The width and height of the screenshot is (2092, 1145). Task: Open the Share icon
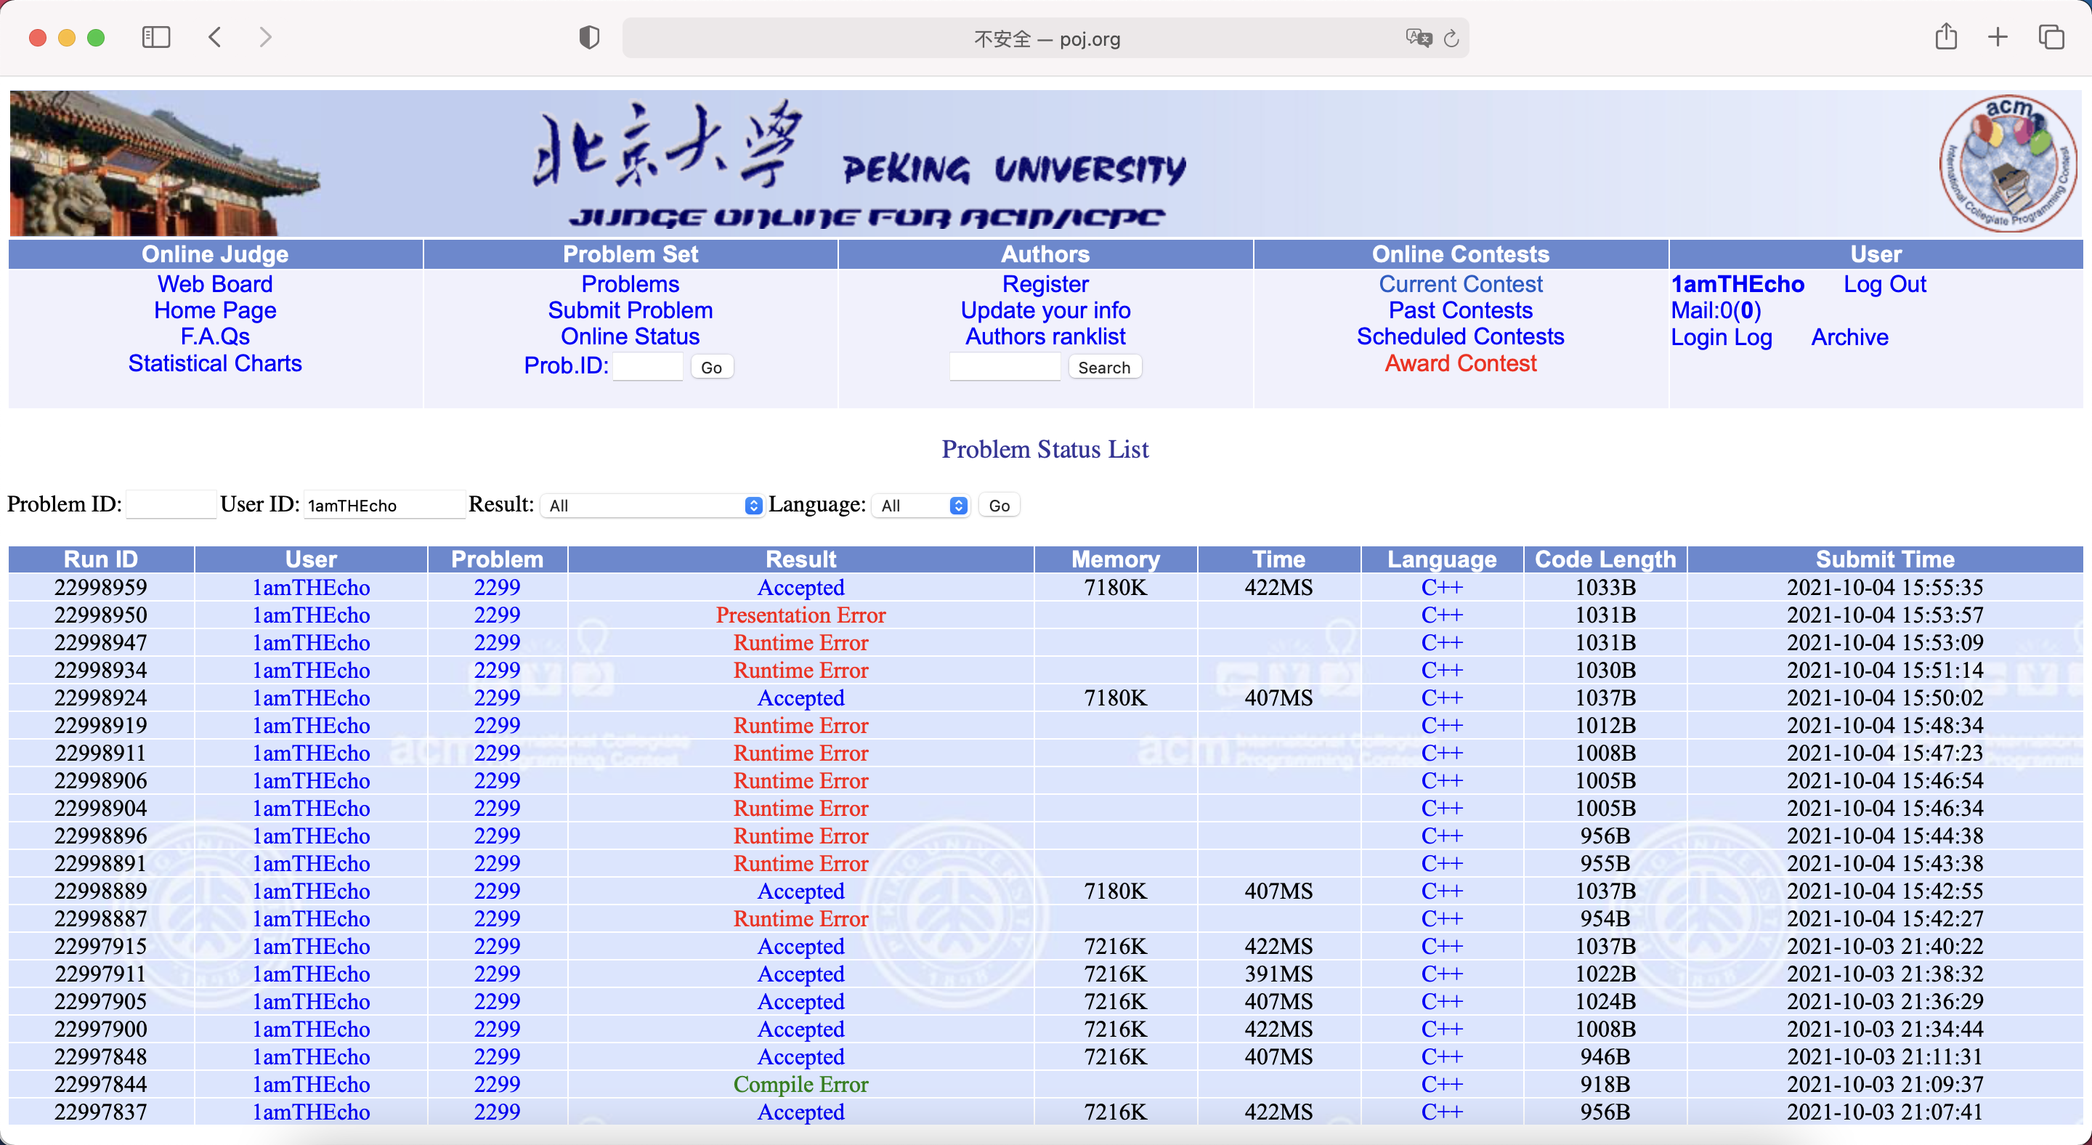[x=1945, y=37]
